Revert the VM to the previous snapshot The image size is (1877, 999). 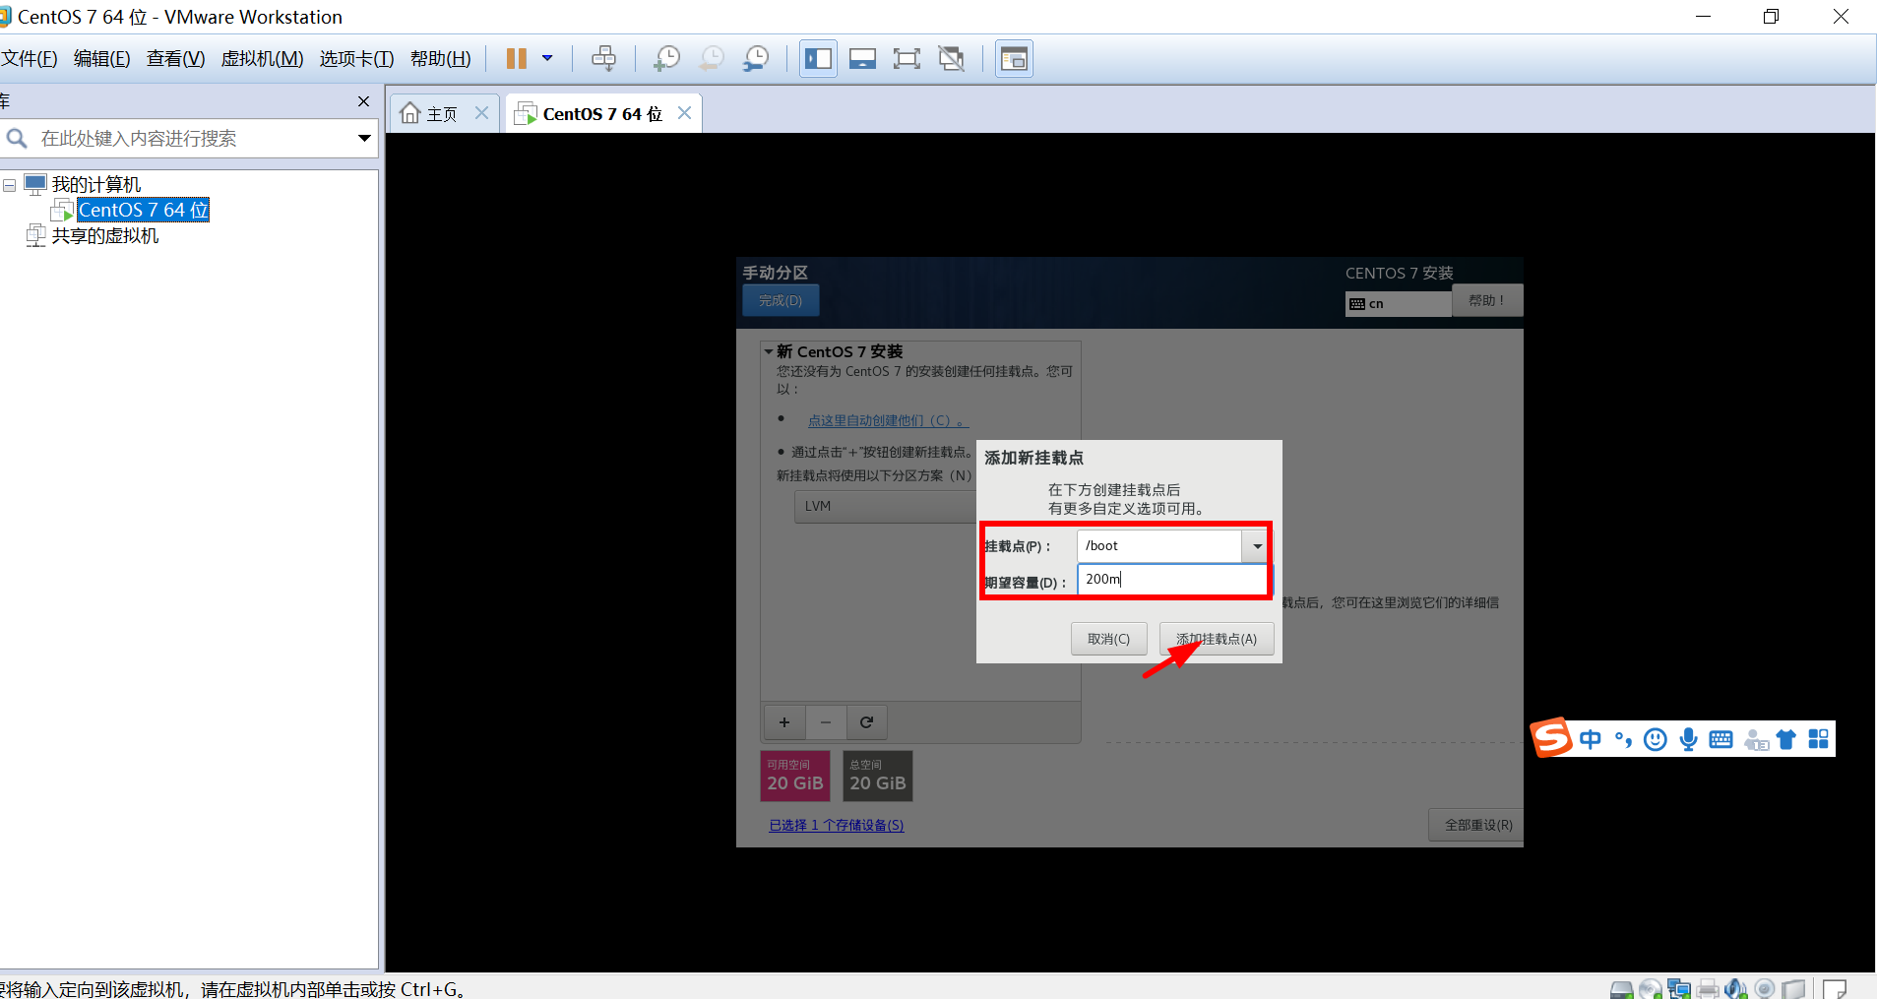point(711,59)
